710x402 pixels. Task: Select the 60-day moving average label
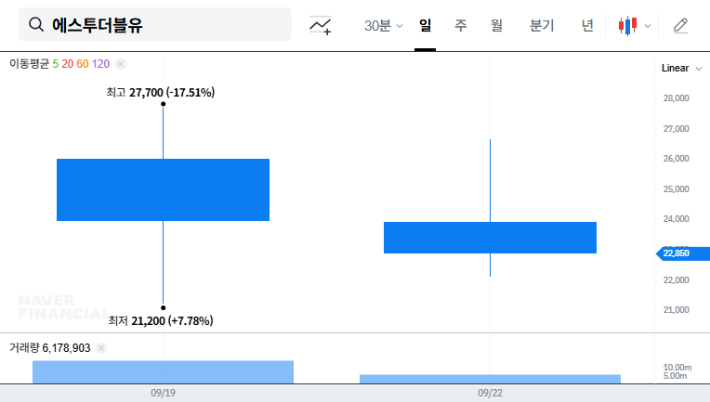pyautogui.click(x=83, y=64)
